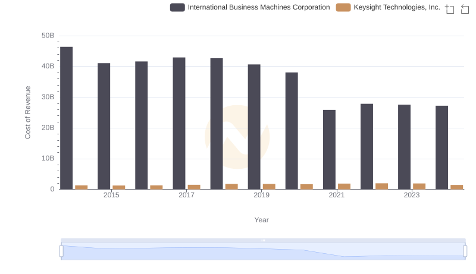The width and height of the screenshot is (476, 274).
Task: Click the Keysight bar for 2023
Action: point(419,187)
